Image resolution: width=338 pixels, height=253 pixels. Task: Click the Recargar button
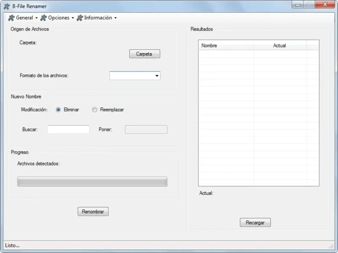tap(255, 223)
